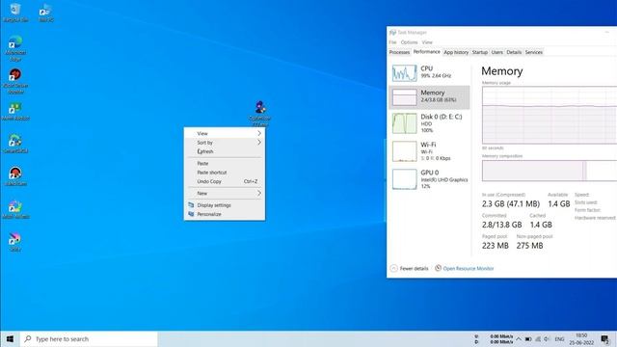Switch to the Services tab
Screen dimensions: 617x347
click(533, 52)
